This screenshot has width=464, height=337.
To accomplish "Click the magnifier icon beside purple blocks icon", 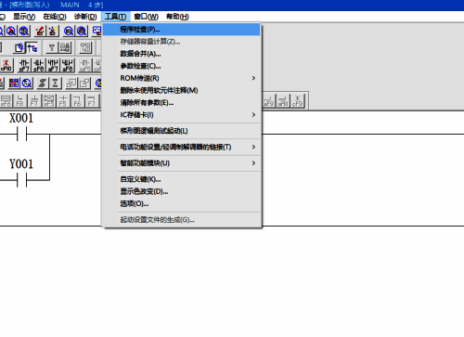I will pyautogui.click(x=27, y=83).
